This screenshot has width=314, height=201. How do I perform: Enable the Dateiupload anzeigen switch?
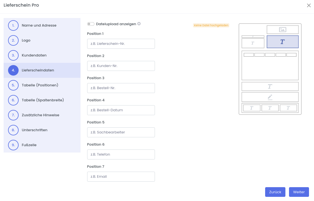(91, 24)
